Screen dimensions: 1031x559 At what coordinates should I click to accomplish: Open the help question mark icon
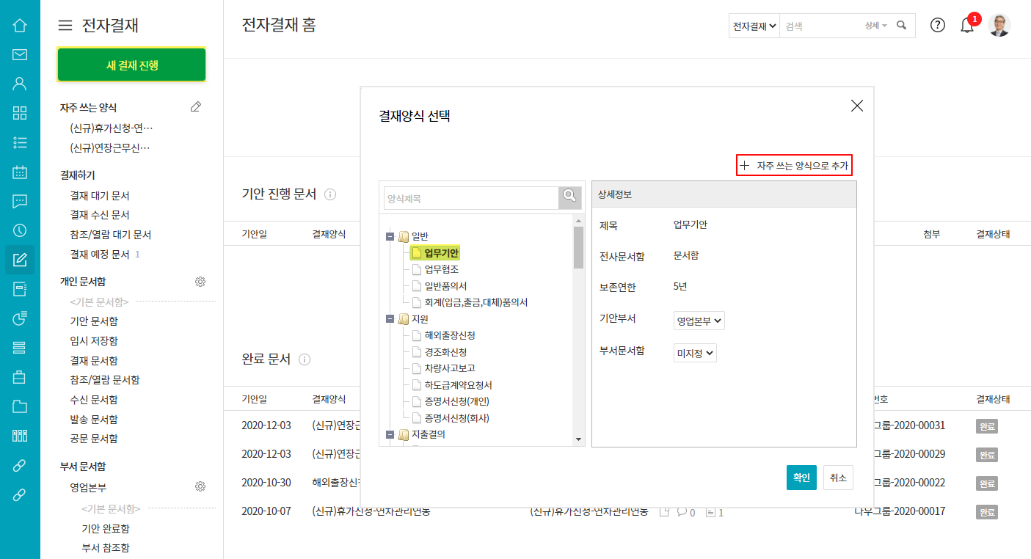point(937,25)
